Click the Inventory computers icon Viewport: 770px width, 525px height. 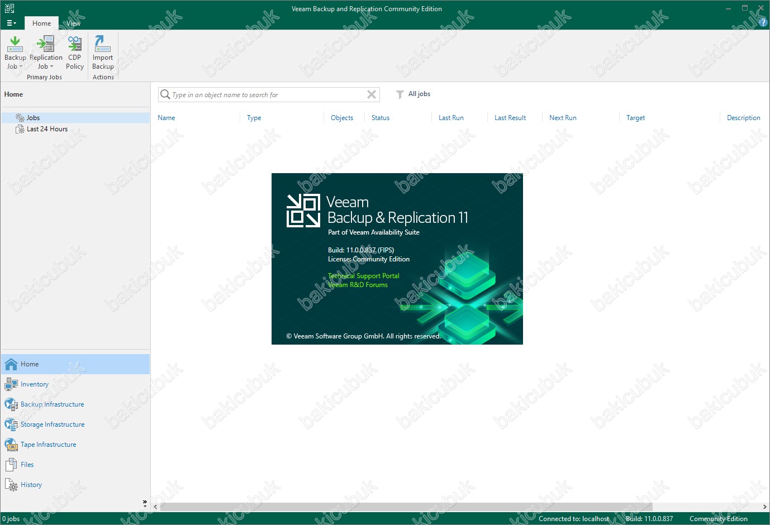[11, 384]
